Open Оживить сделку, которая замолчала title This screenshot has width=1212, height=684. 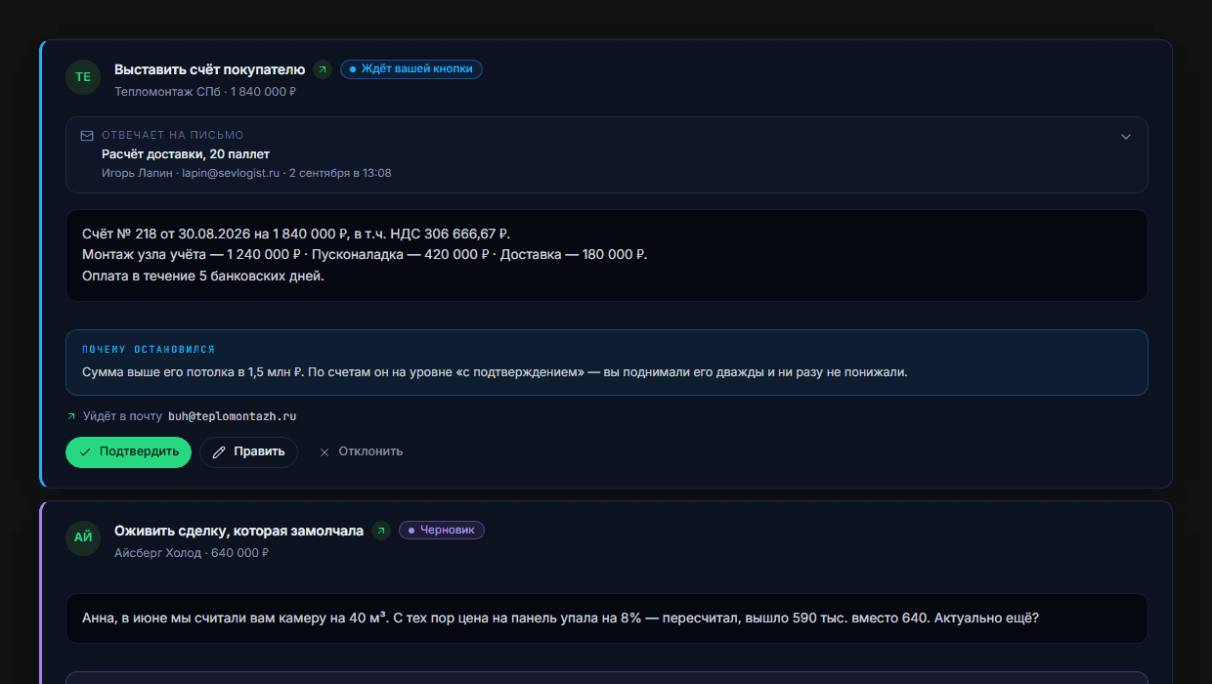click(x=238, y=531)
